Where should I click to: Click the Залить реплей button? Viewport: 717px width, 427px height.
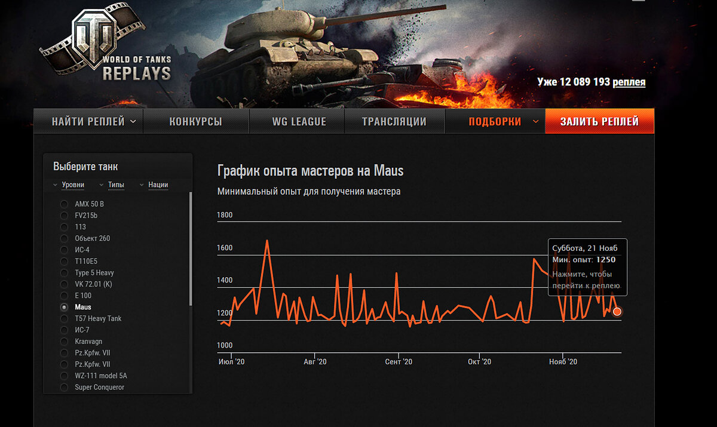click(x=599, y=121)
